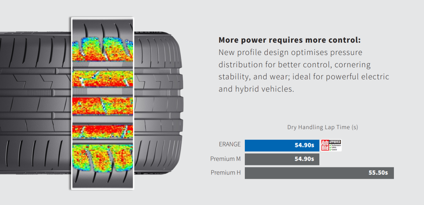424x205 pixels.
Task: Click the 55.50s value in the Premium H bar
Action: tap(378, 173)
